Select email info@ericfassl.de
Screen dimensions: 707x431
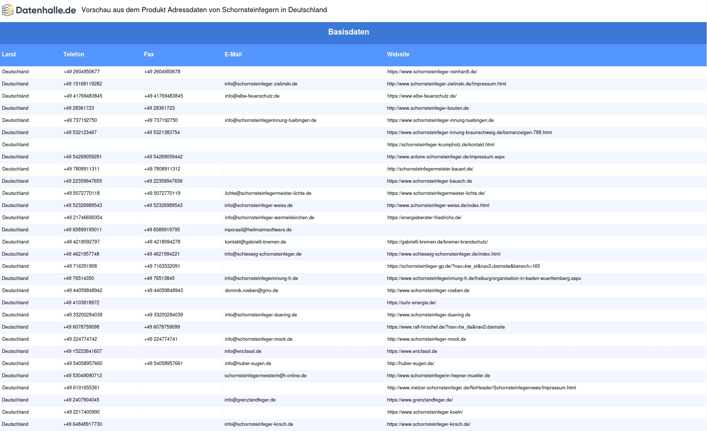(x=243, y=351)
